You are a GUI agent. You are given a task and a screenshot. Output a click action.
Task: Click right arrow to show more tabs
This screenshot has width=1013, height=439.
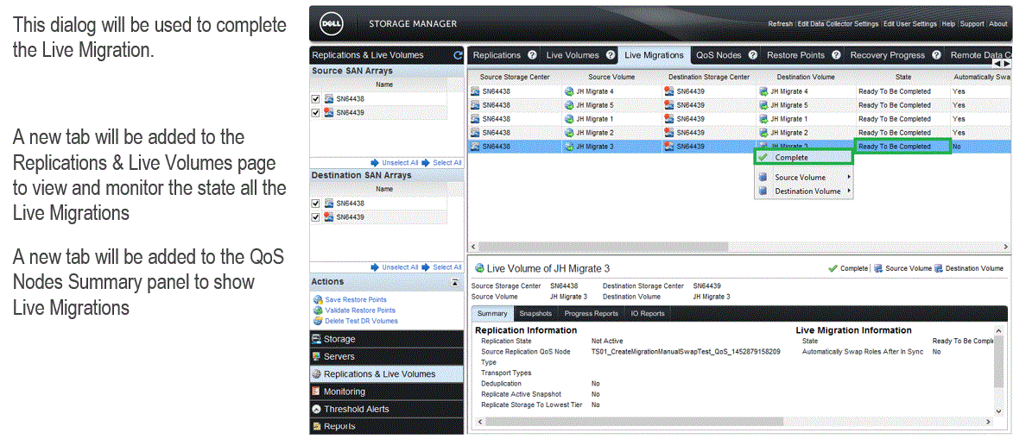point(1005,64)
